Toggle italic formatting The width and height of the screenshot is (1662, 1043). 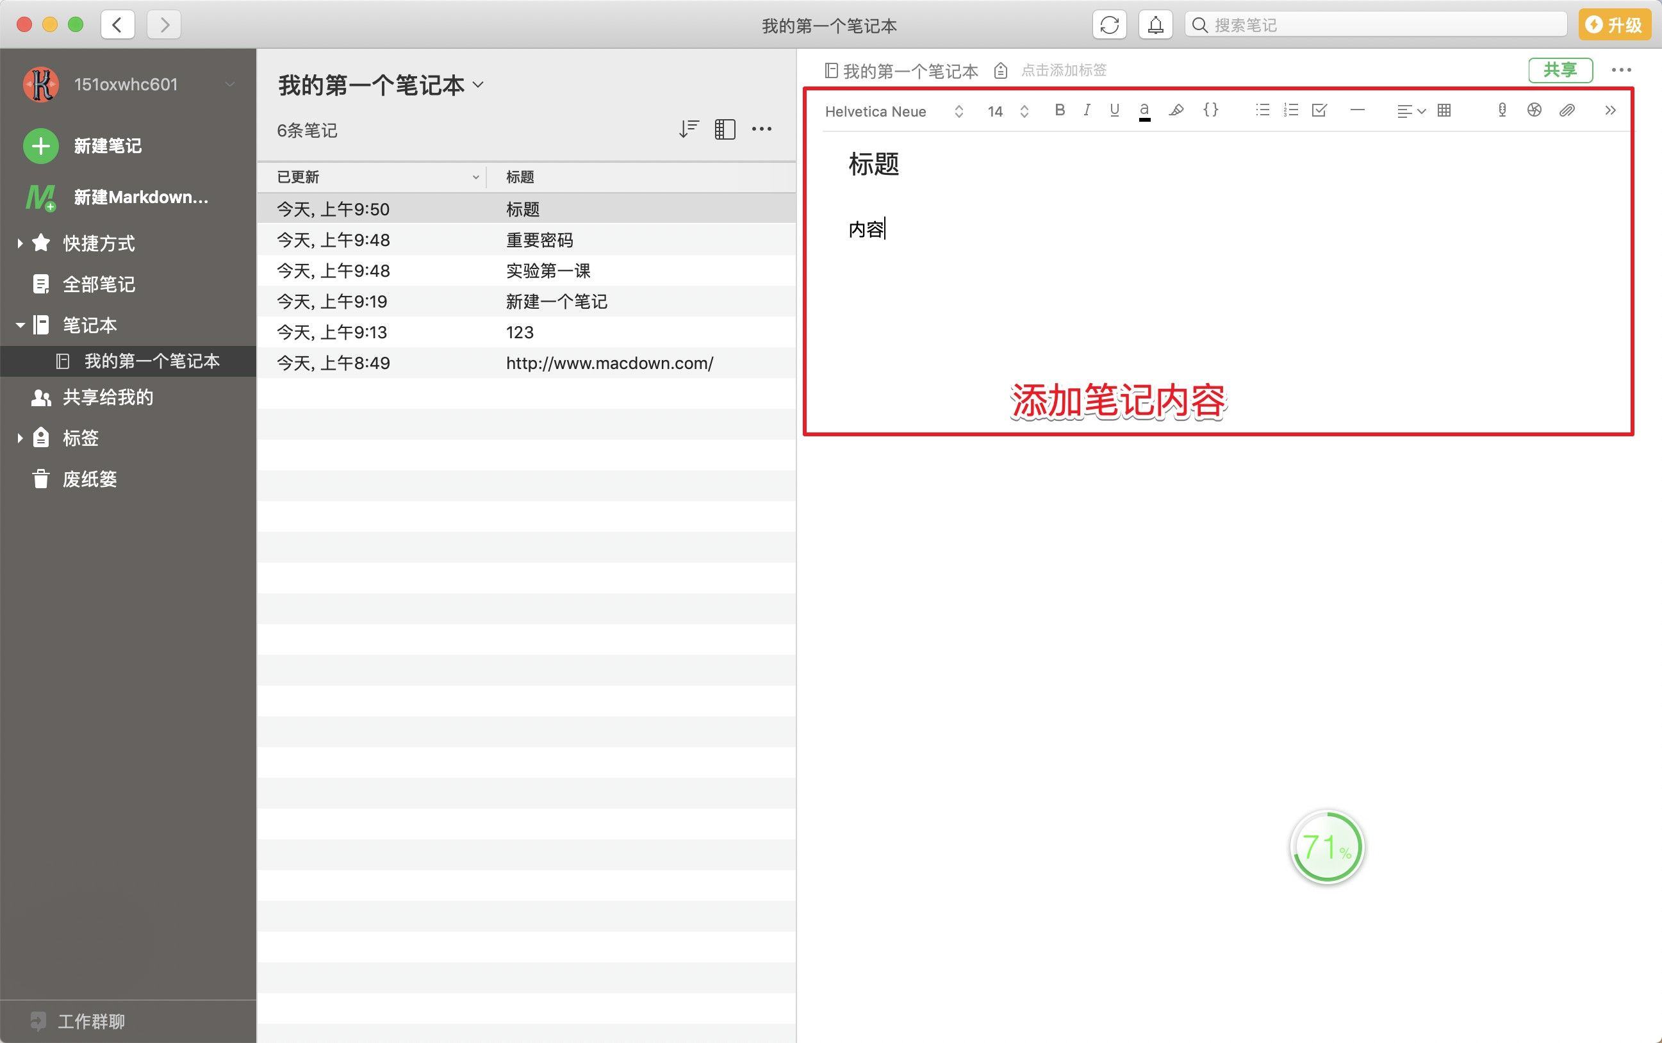[1087, 110]
